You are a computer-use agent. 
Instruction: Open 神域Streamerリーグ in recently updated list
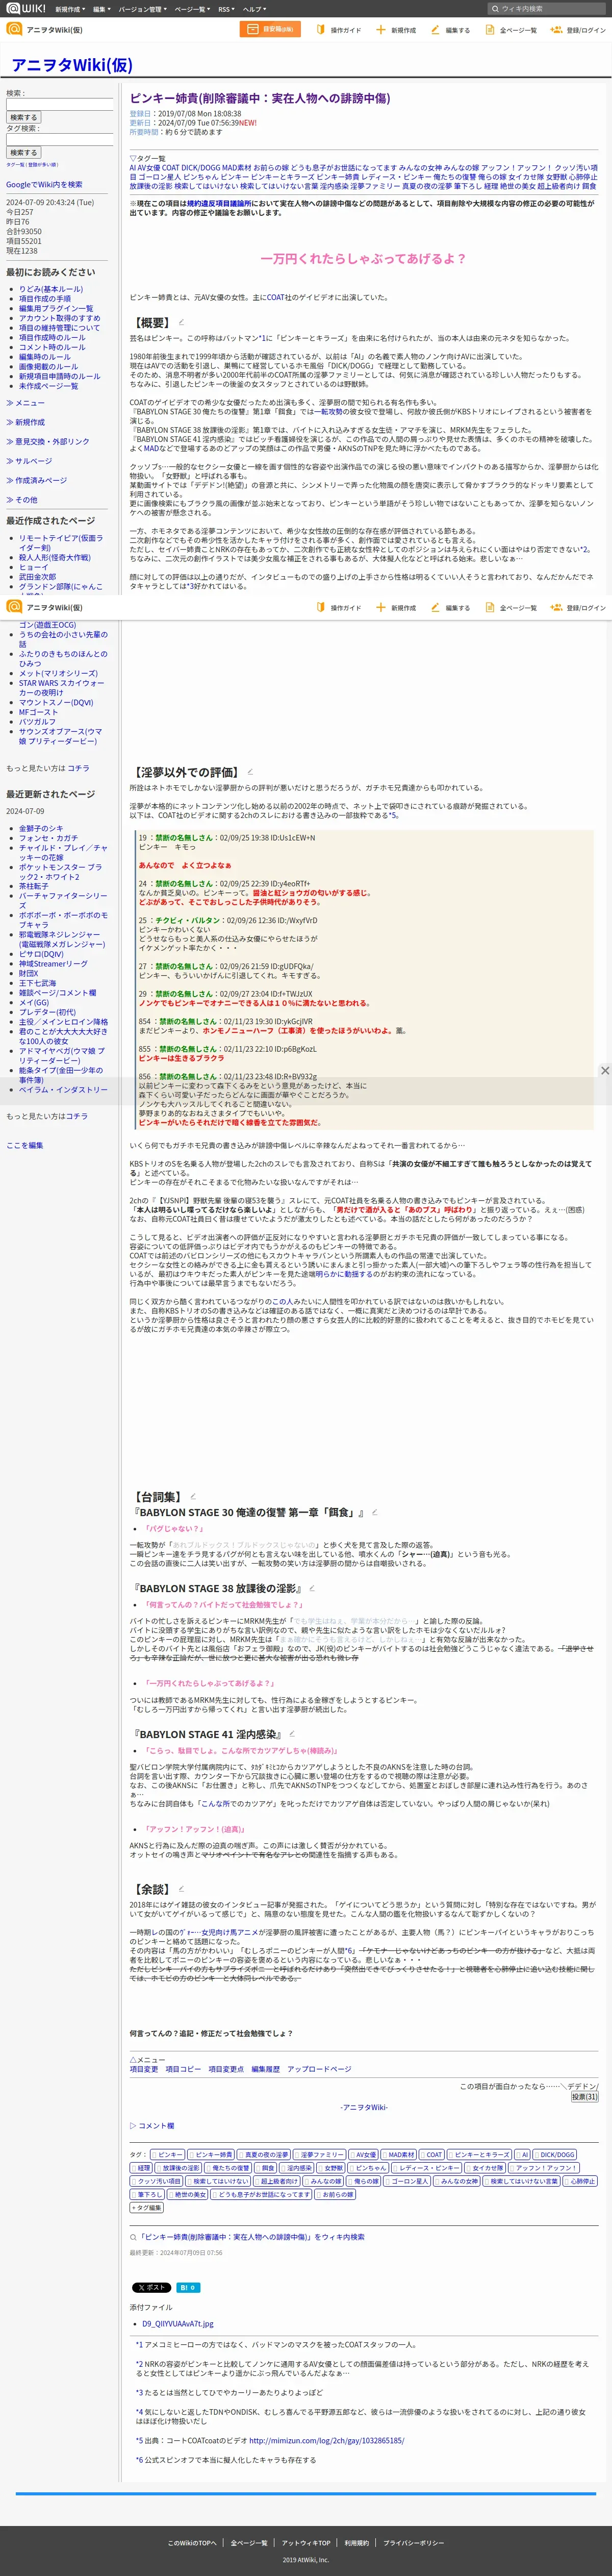[x=53, y=964]
